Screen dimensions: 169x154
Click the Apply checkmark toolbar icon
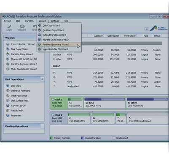coord(9,26)
